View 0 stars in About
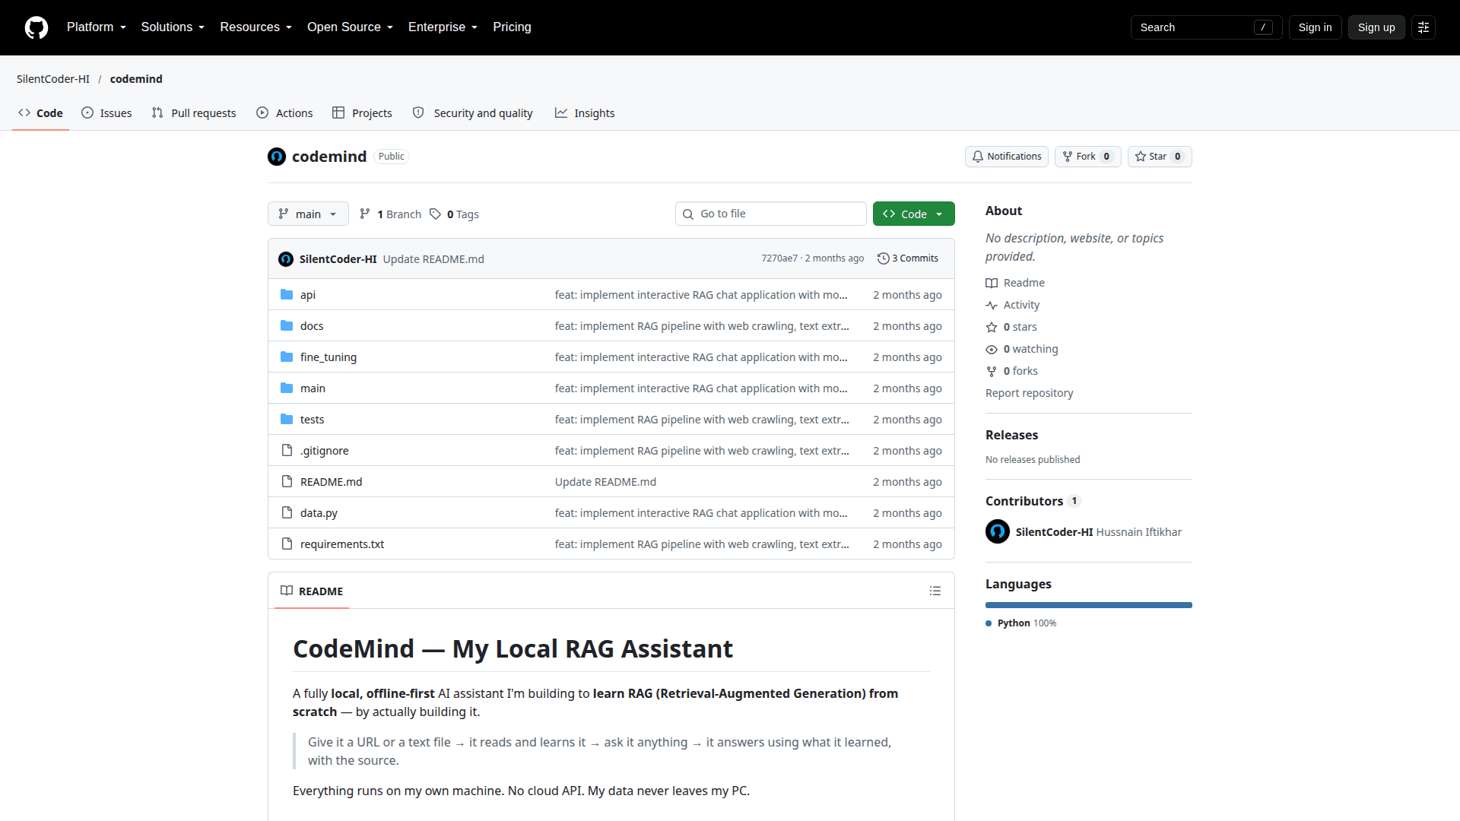1460x821 pixels. click(x=1011, y=327)
